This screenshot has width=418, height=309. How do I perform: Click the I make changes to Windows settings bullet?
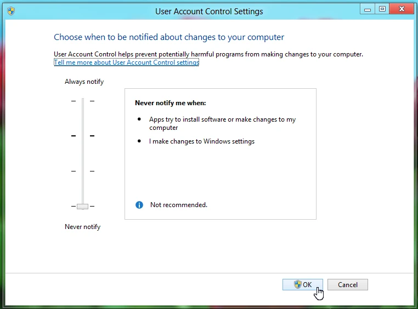201,141
